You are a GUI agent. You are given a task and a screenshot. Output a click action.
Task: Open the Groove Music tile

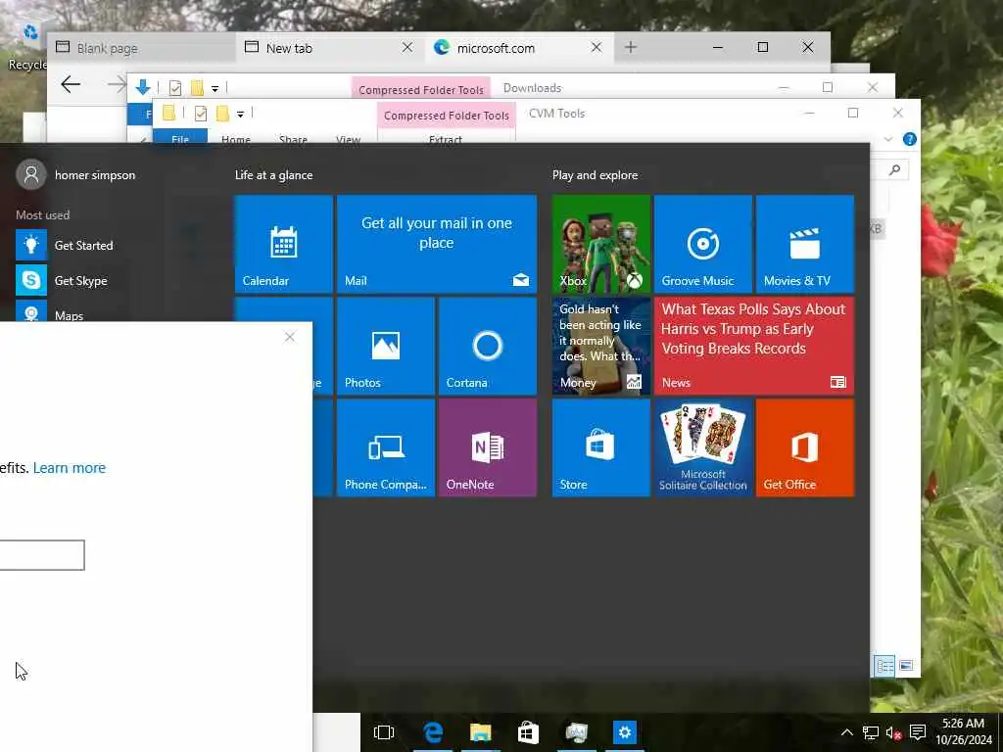[702, 244]
